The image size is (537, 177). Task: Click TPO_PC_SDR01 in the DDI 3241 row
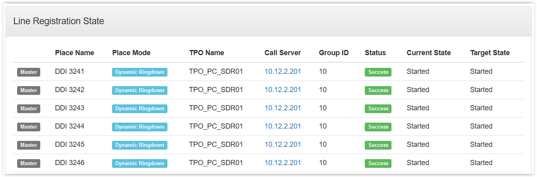pyautogui.click(x=216, y=72)
